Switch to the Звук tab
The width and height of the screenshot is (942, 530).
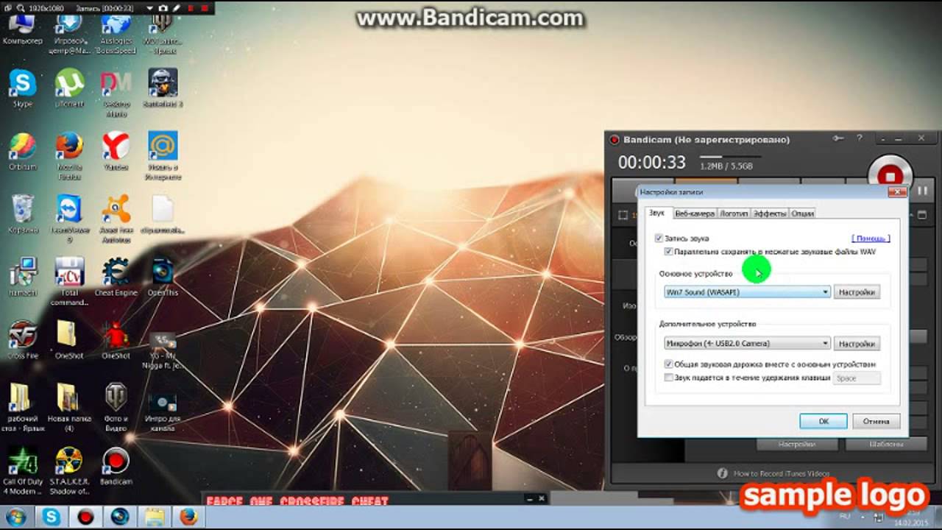pyautogui.click(x=656, y=213)
